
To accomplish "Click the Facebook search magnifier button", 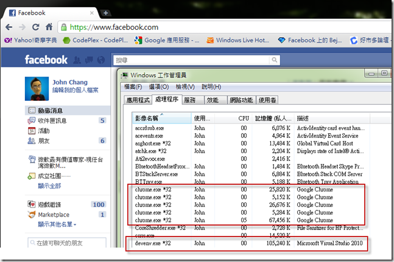I will [275, 60].
